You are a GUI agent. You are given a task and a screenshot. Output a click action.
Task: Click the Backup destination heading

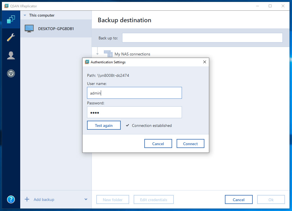(124, 20)
